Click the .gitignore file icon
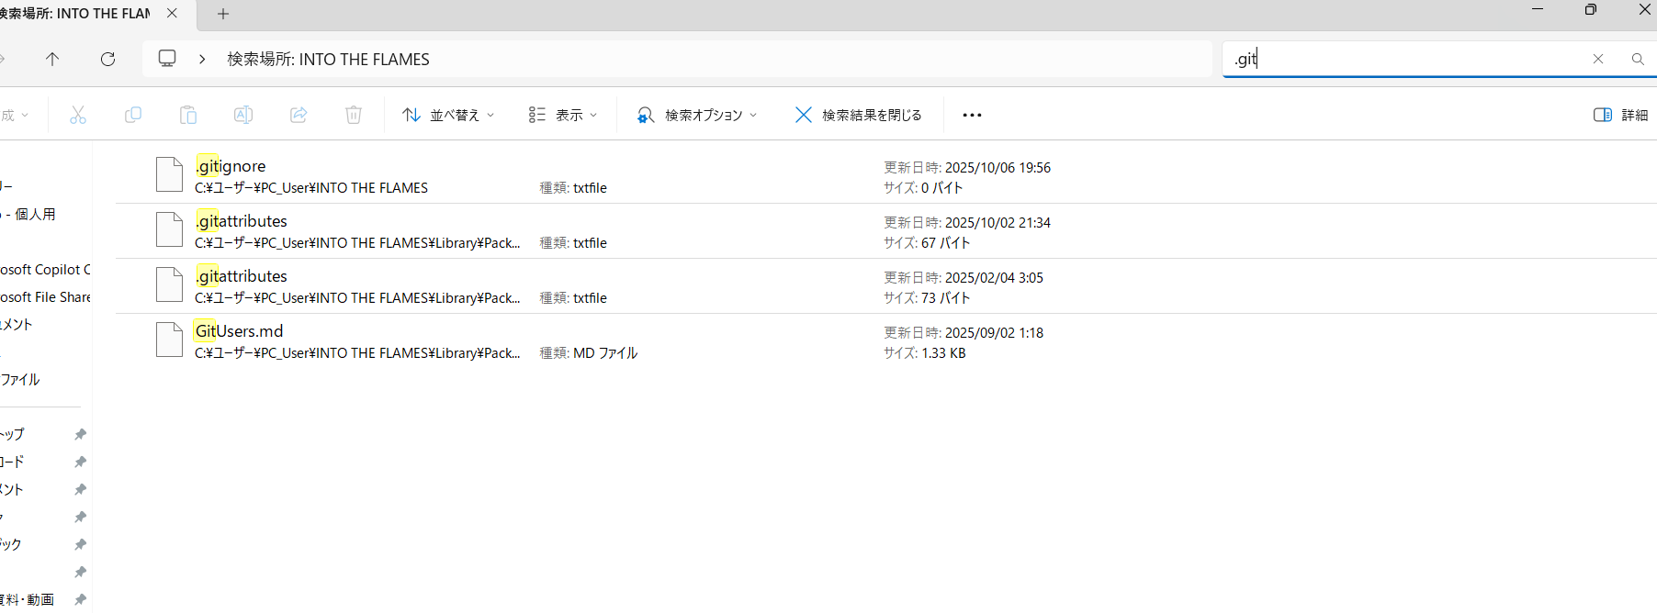Screen dimensions: 1657x613 pyautogui.click(x=169, y=174)
